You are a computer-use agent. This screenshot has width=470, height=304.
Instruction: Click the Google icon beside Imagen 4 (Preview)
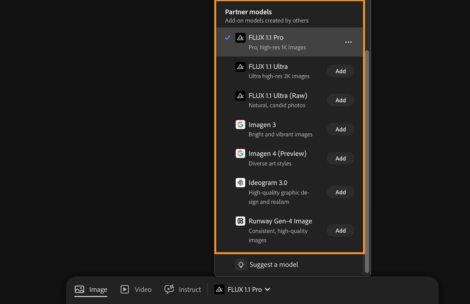[240, 154]
